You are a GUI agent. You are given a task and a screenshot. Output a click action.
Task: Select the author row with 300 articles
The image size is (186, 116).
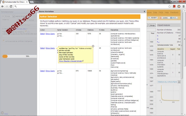click(42, 34)
